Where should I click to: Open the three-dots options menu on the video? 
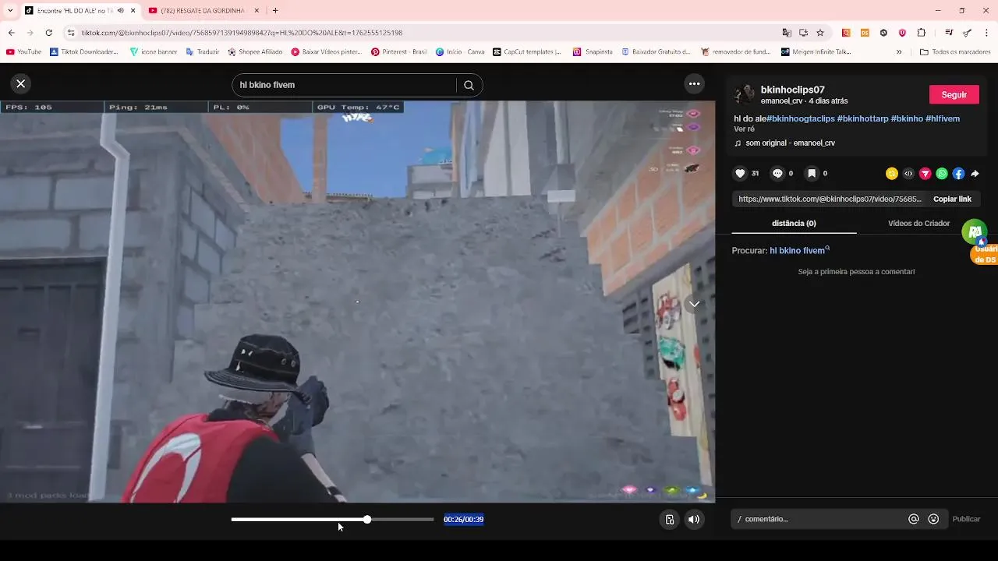[x=694, y=83]
